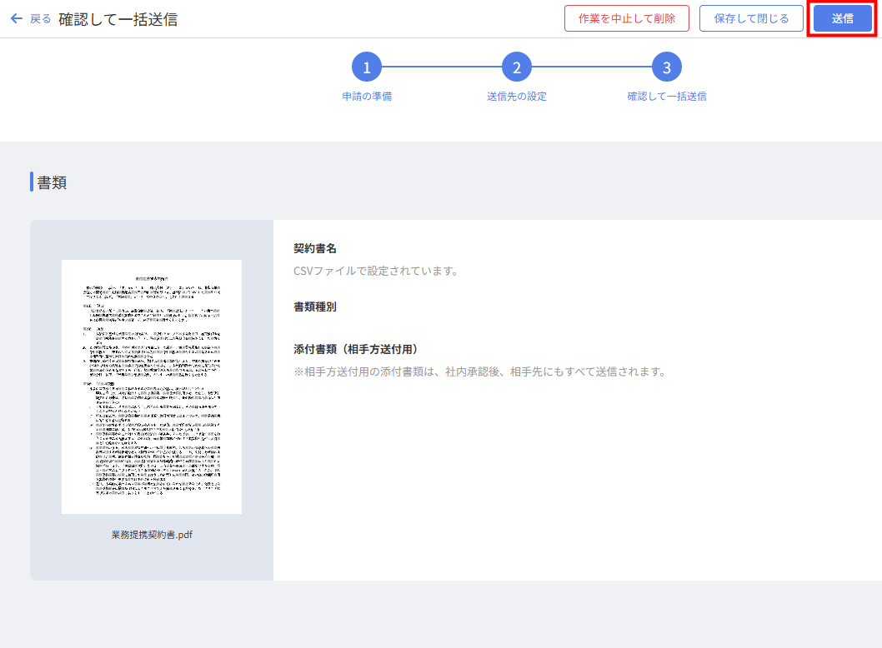
Task: Go to 申請の準備 step label
Action: [x=367, y=96]
